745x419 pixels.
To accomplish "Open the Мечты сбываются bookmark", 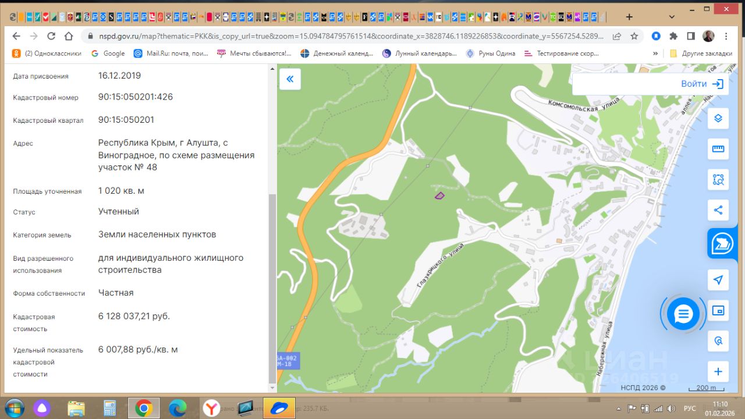I will click(x=254, y=54).
